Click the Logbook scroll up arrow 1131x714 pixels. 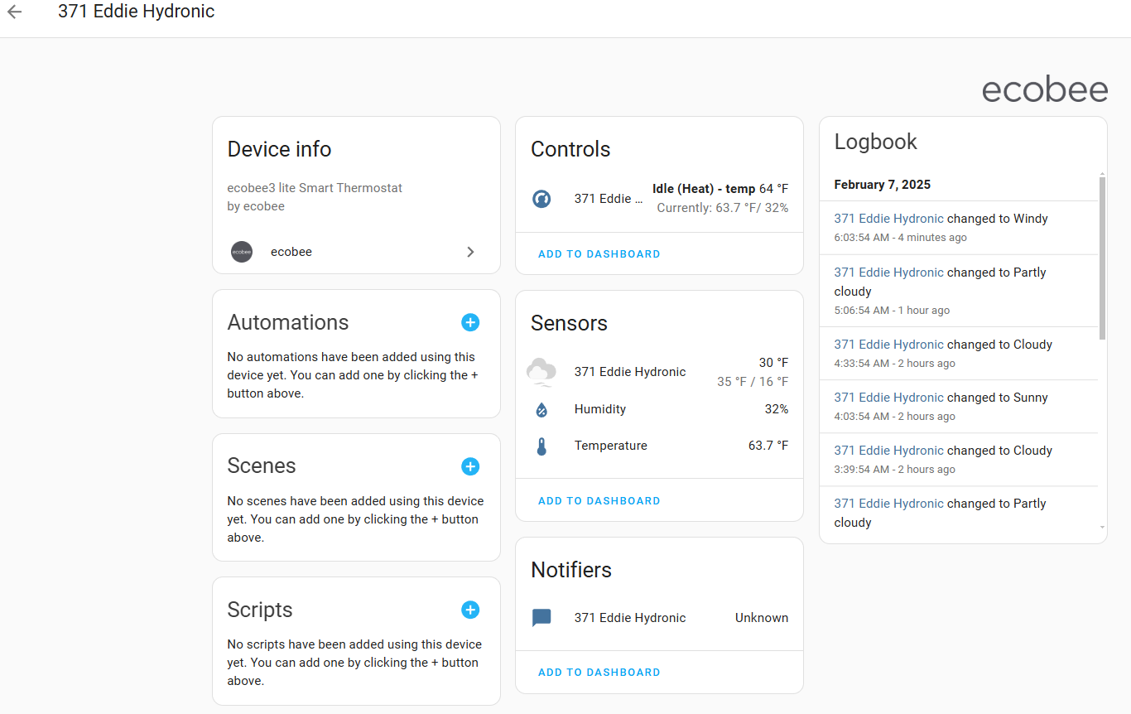pyautogui.click(x=1102, y=174)
